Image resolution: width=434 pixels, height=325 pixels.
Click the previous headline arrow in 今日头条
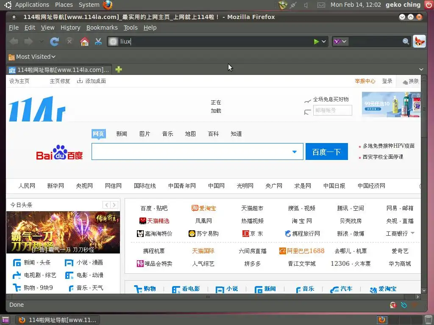[x=106, y=205]
